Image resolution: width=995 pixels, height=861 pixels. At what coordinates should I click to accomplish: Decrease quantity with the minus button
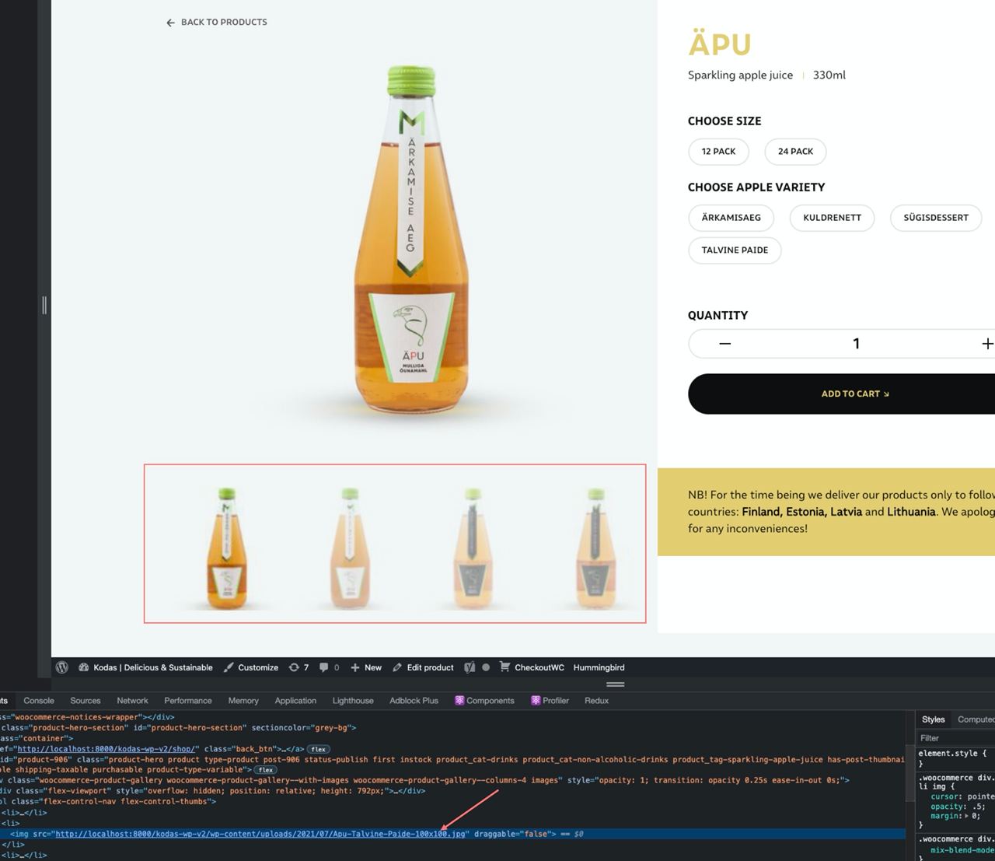tap(724, 344)
